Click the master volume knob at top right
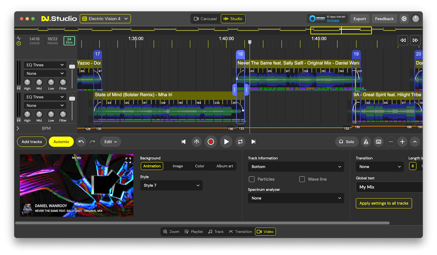 click(x=416, y=19)
